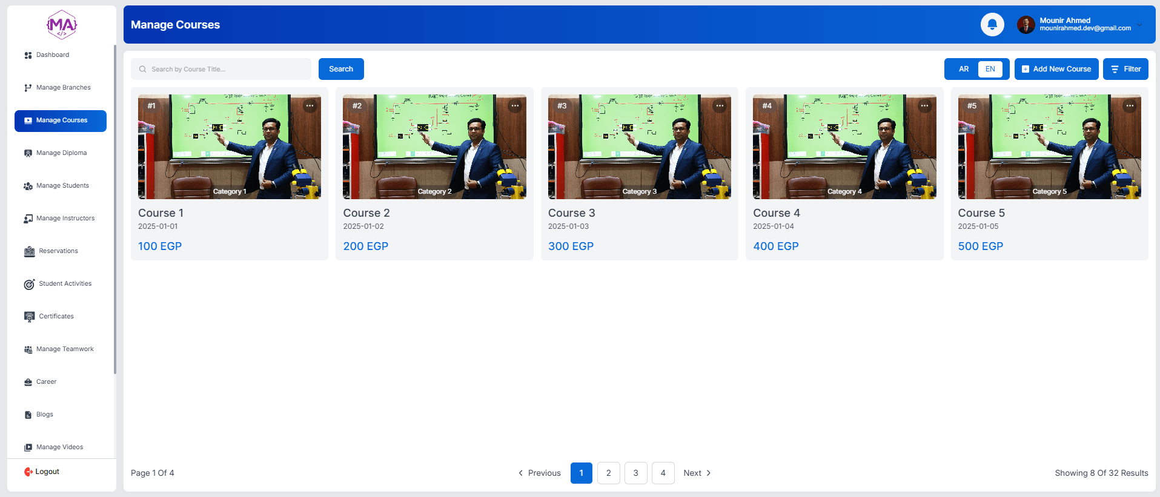The width and height of the screenshot is (1160, 497).
Task: Select pagination page 1
Action: click(582, 473)
